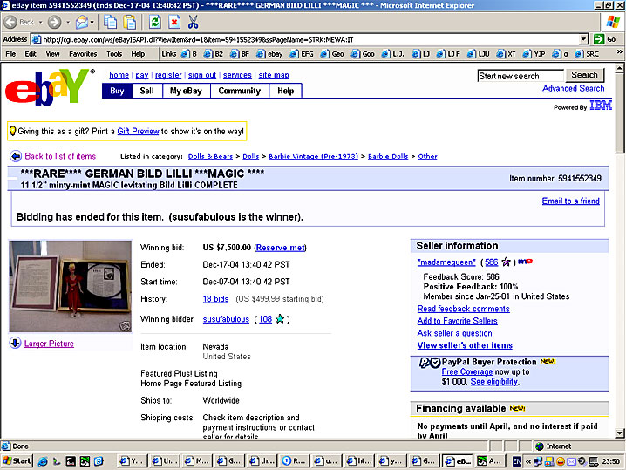Click the 'sign out' link

[x=202, y=75]
